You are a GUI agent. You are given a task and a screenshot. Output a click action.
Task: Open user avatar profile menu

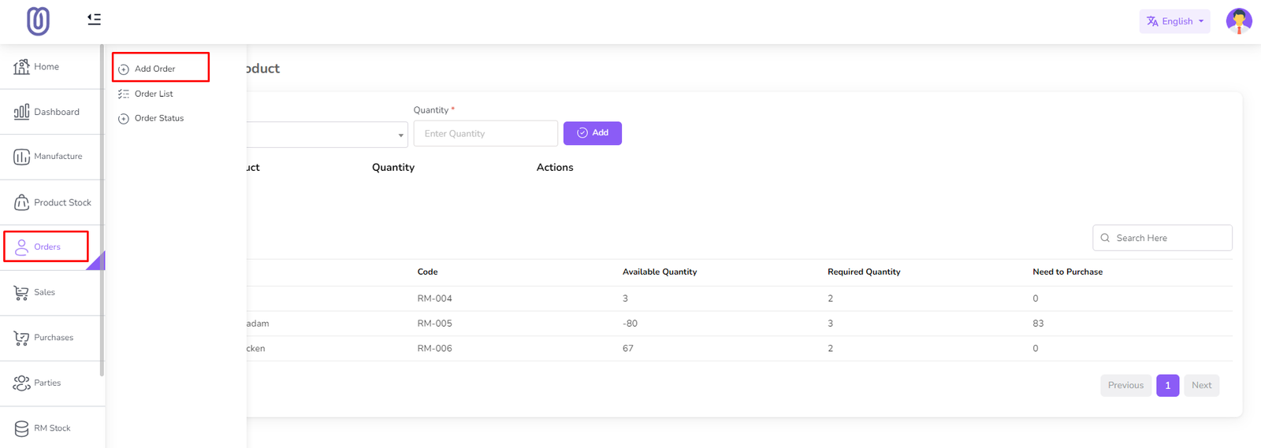[1238, 21]
